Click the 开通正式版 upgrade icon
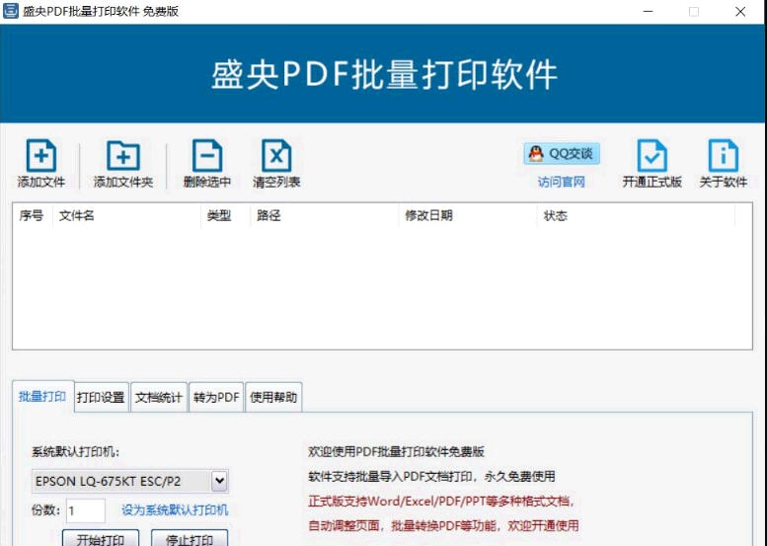 click(652, 156)
